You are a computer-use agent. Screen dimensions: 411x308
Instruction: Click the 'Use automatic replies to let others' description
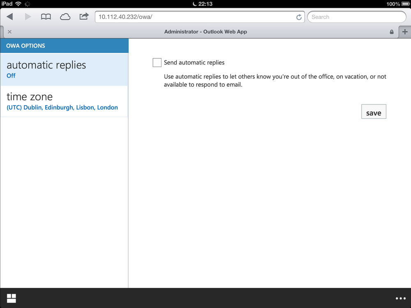[275, 80]
